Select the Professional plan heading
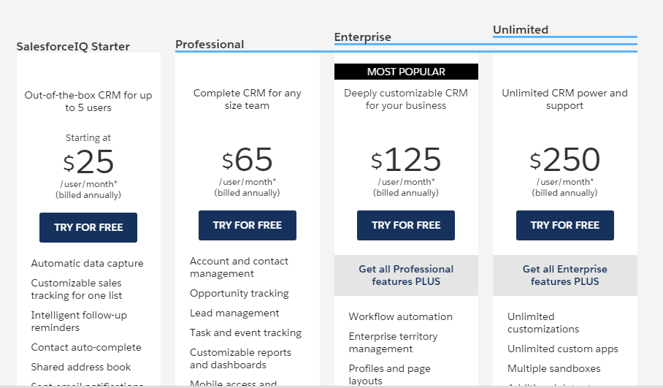This screenshot has height=388, width=663. (x=210, y=45)
